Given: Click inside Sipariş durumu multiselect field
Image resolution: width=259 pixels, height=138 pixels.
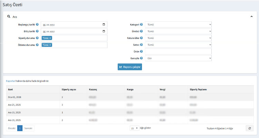Looking at the screenshot, I should [x=74, y=38].
